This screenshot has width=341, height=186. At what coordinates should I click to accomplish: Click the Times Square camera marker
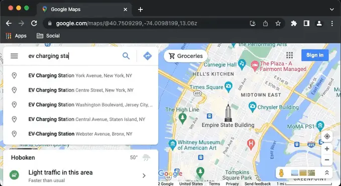pos(229,86)
